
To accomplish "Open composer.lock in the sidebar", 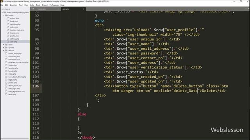I will tap(14, 59).
